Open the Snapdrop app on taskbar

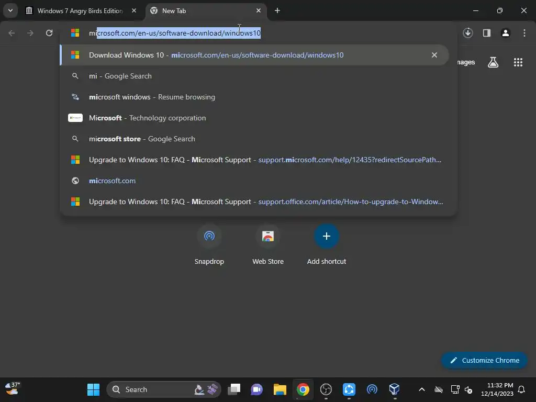tap(372, 389)
